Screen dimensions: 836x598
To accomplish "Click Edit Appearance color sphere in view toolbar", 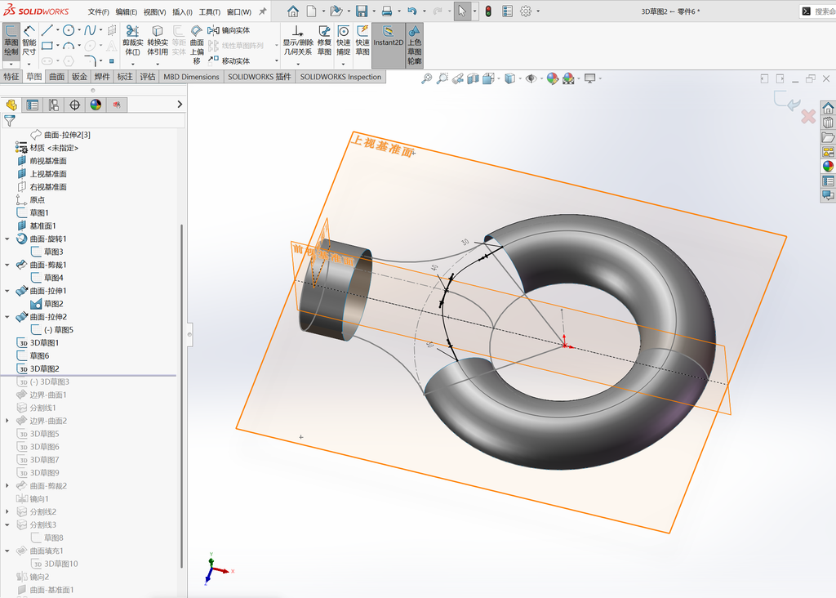I will coord(553,79).
